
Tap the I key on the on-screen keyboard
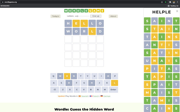[101, 76]
